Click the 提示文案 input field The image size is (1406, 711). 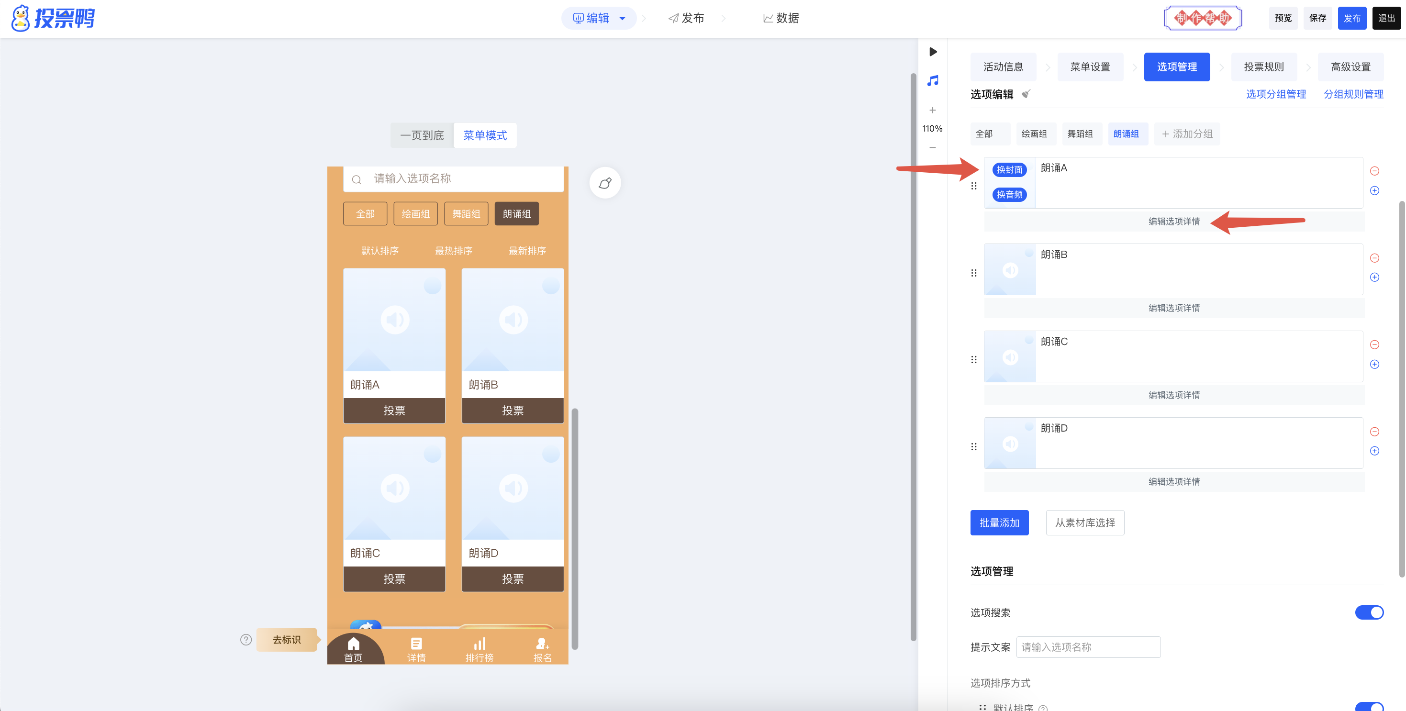(1088, 647)
